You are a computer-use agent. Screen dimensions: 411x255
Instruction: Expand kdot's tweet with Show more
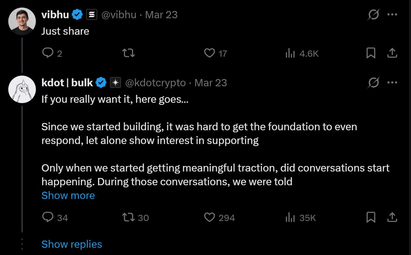68,195
